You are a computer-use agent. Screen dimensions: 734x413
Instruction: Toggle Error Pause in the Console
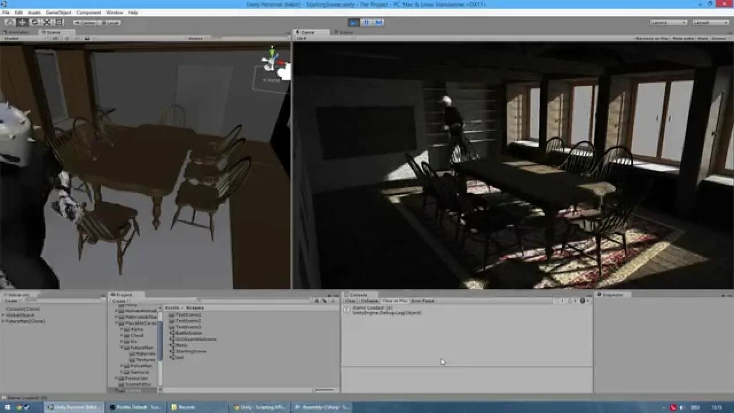click(423, 301)
